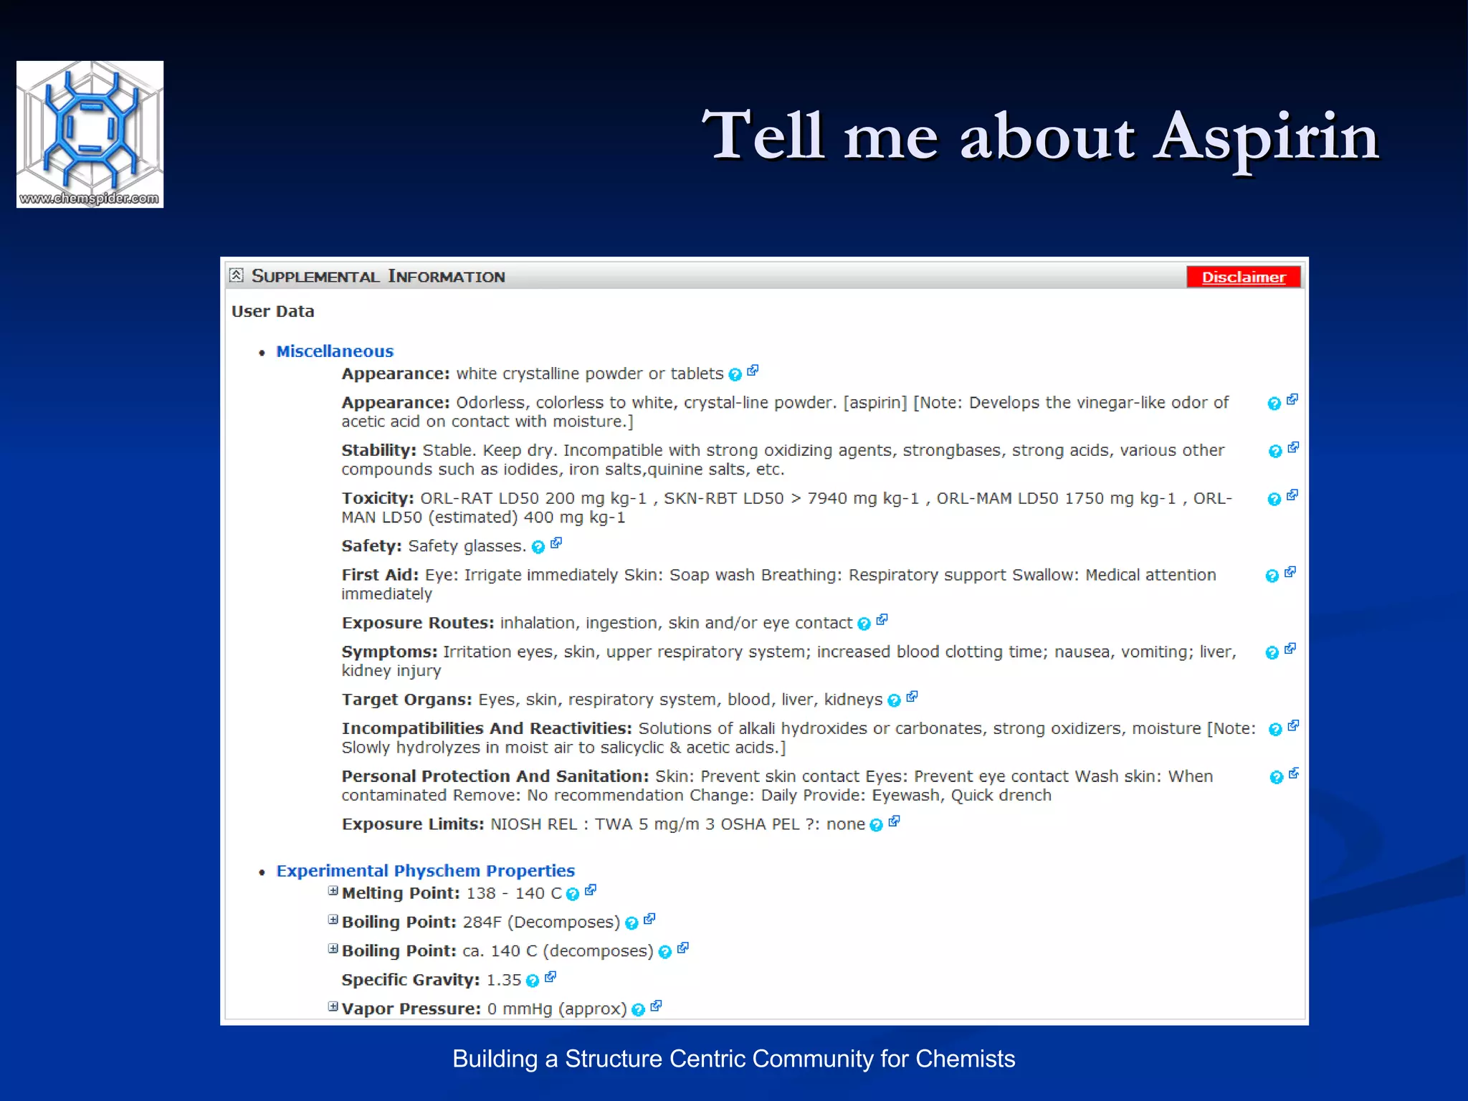Click the 'Specific Gravity:' label
Viewport: 1468px width, 1101px height.
[x=411, y=980]
